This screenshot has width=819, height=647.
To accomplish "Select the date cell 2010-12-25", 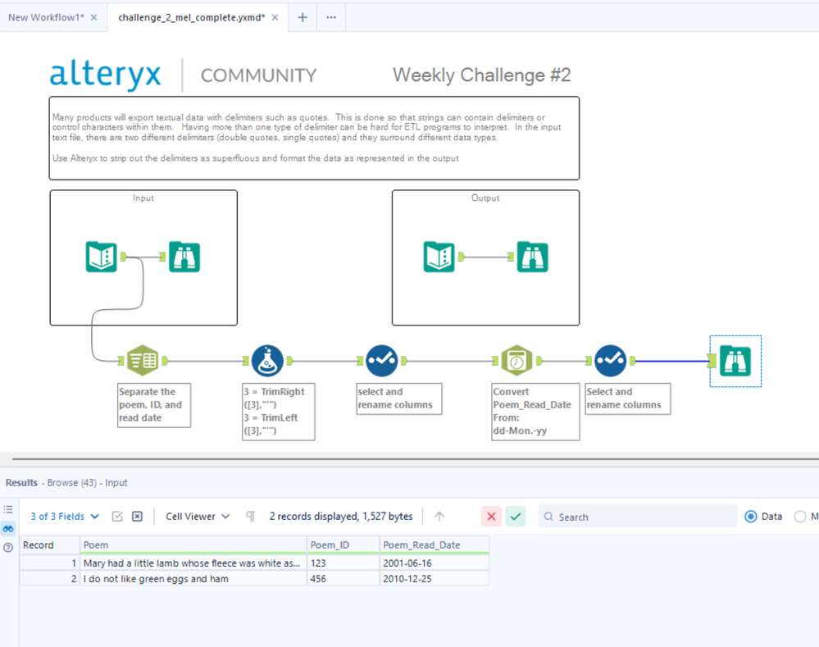I will point(435,579).
